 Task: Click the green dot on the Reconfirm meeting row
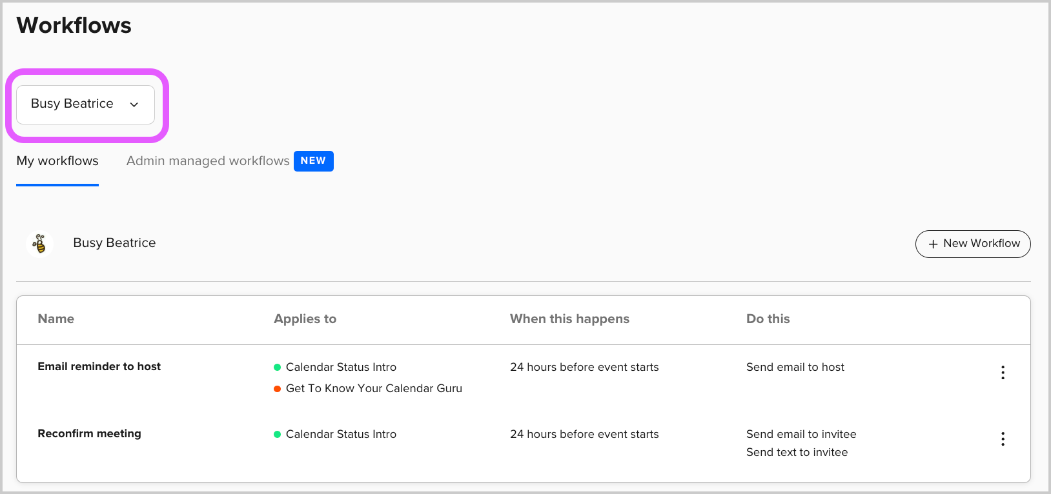coord(276,434)
